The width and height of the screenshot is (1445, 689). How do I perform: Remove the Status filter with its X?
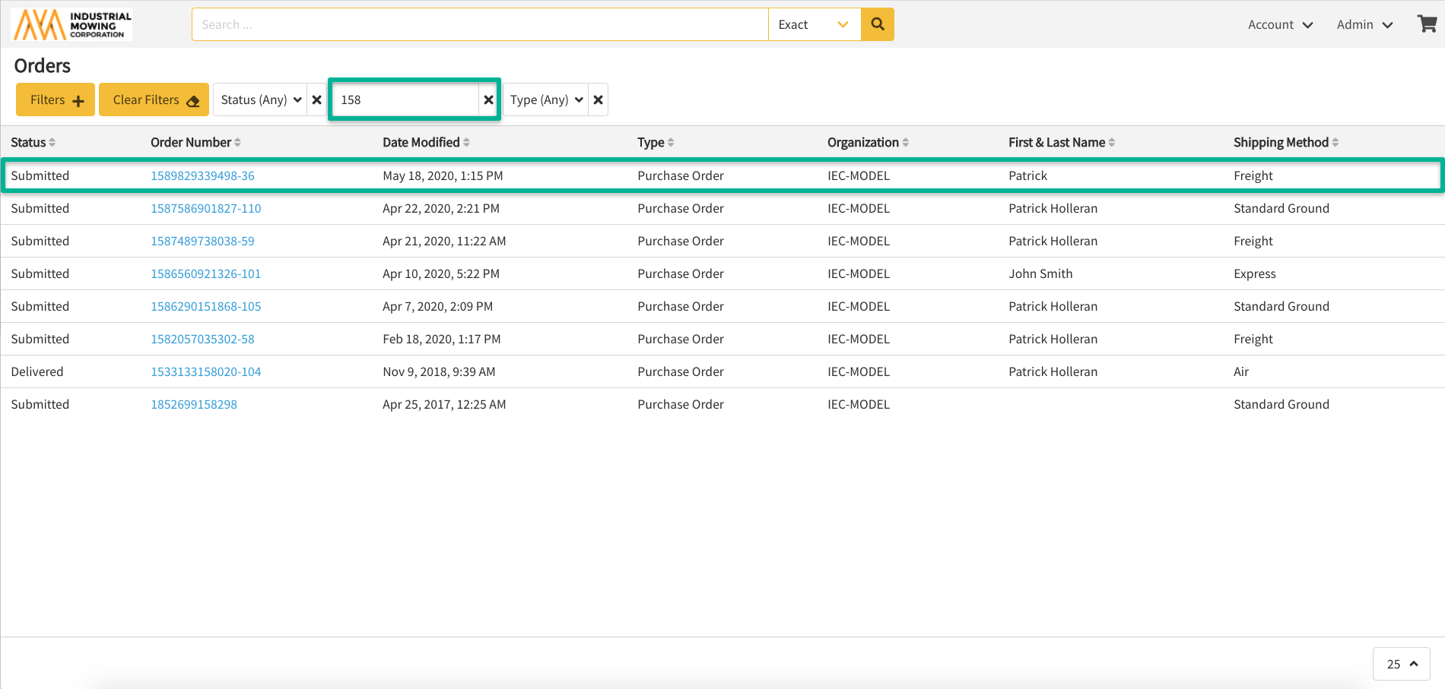[317, 100]
